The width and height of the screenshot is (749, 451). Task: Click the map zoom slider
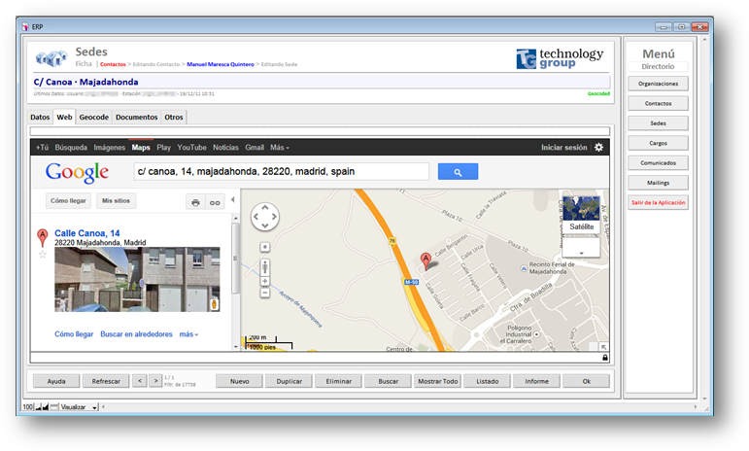(265, 266)
